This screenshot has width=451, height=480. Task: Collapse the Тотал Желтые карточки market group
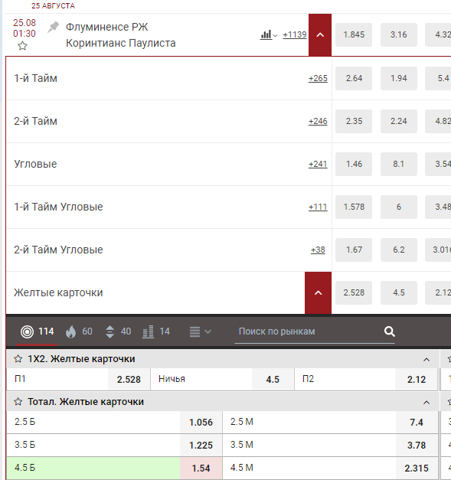coord(426,402)
